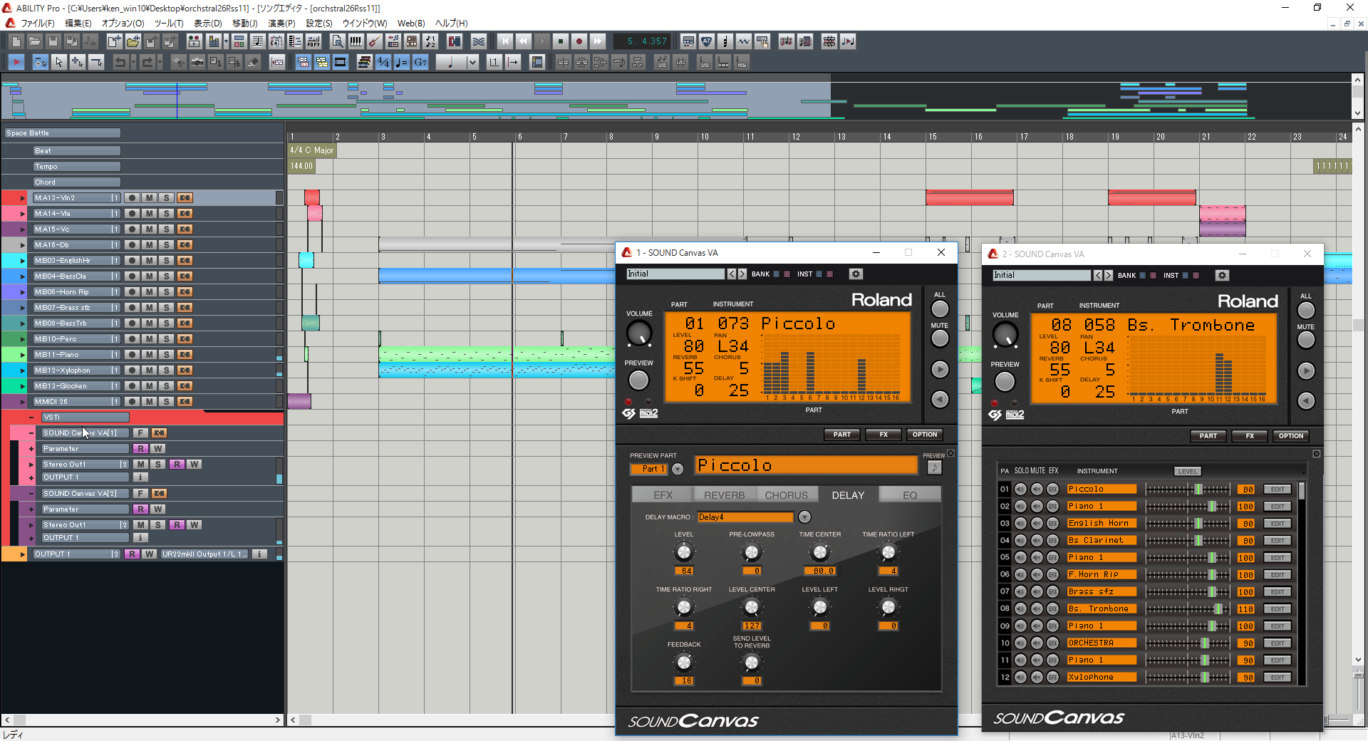
Task: Switch to the CHORUS tab
Action: [786, 495]
